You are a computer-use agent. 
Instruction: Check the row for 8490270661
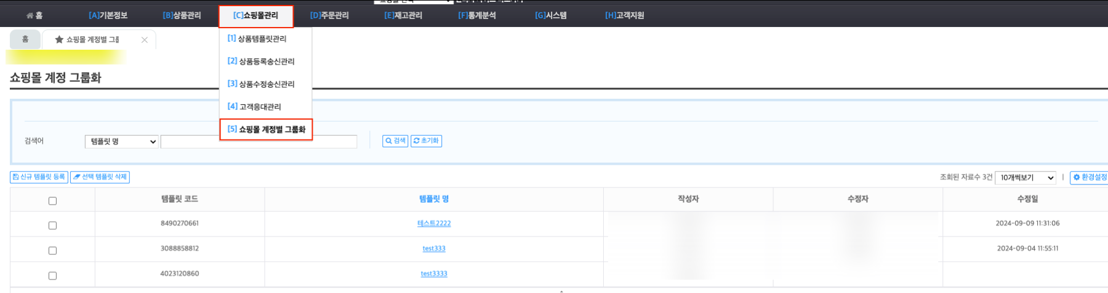(x=52, y=225)
